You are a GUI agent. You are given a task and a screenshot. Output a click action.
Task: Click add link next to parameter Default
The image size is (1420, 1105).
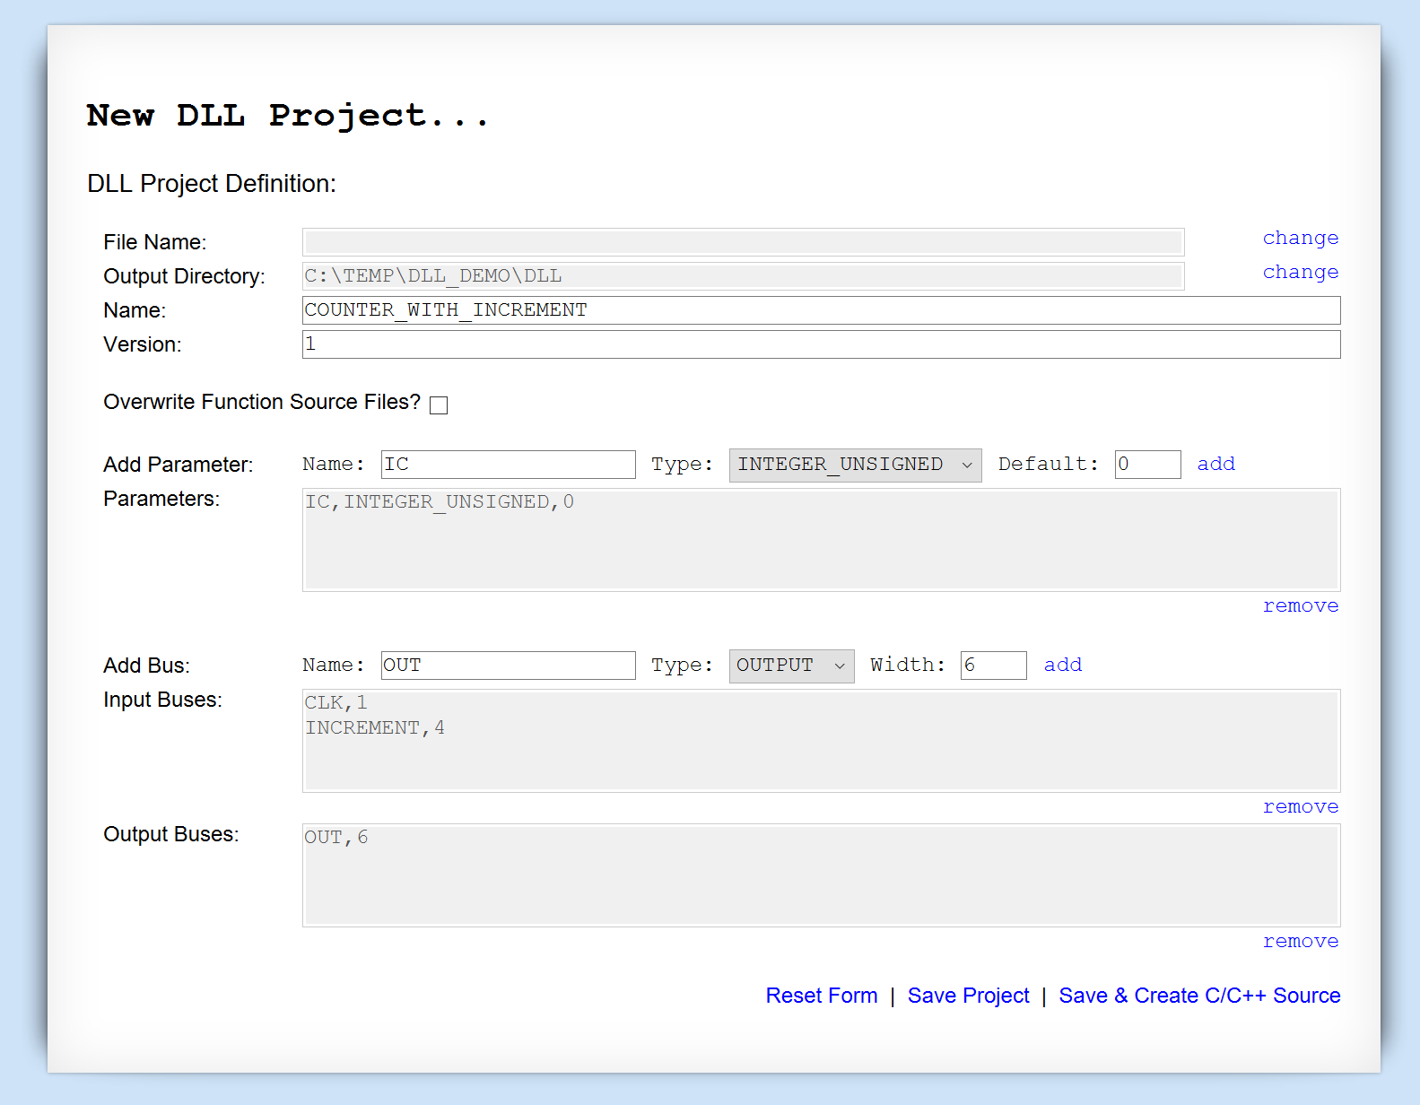pos(1215,464)
